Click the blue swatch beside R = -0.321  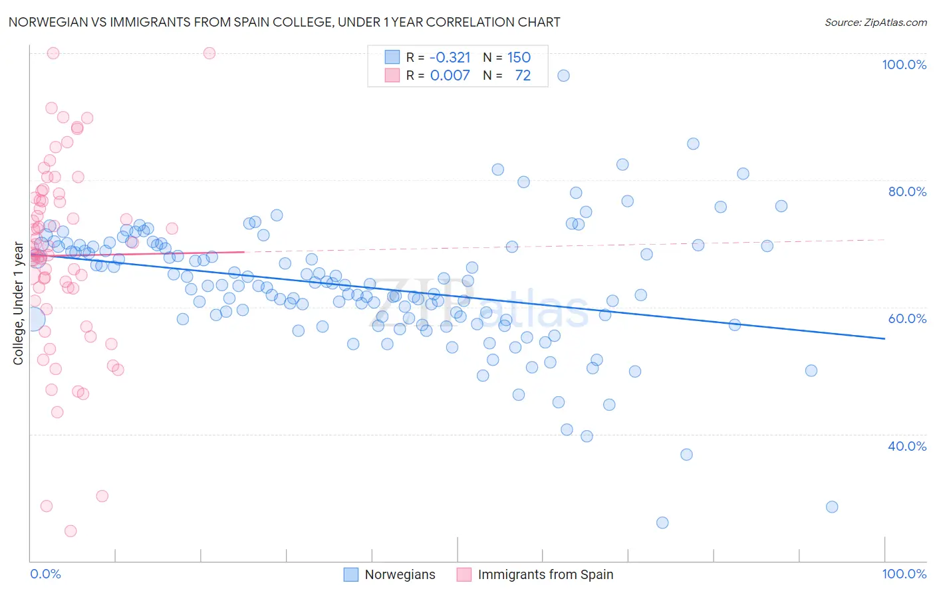(x=392, y=57)
